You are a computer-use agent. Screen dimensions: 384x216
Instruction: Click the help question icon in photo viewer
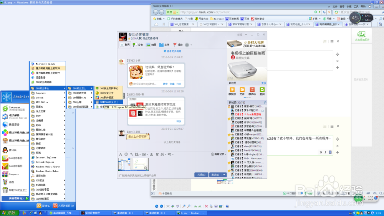pos(227,206)
